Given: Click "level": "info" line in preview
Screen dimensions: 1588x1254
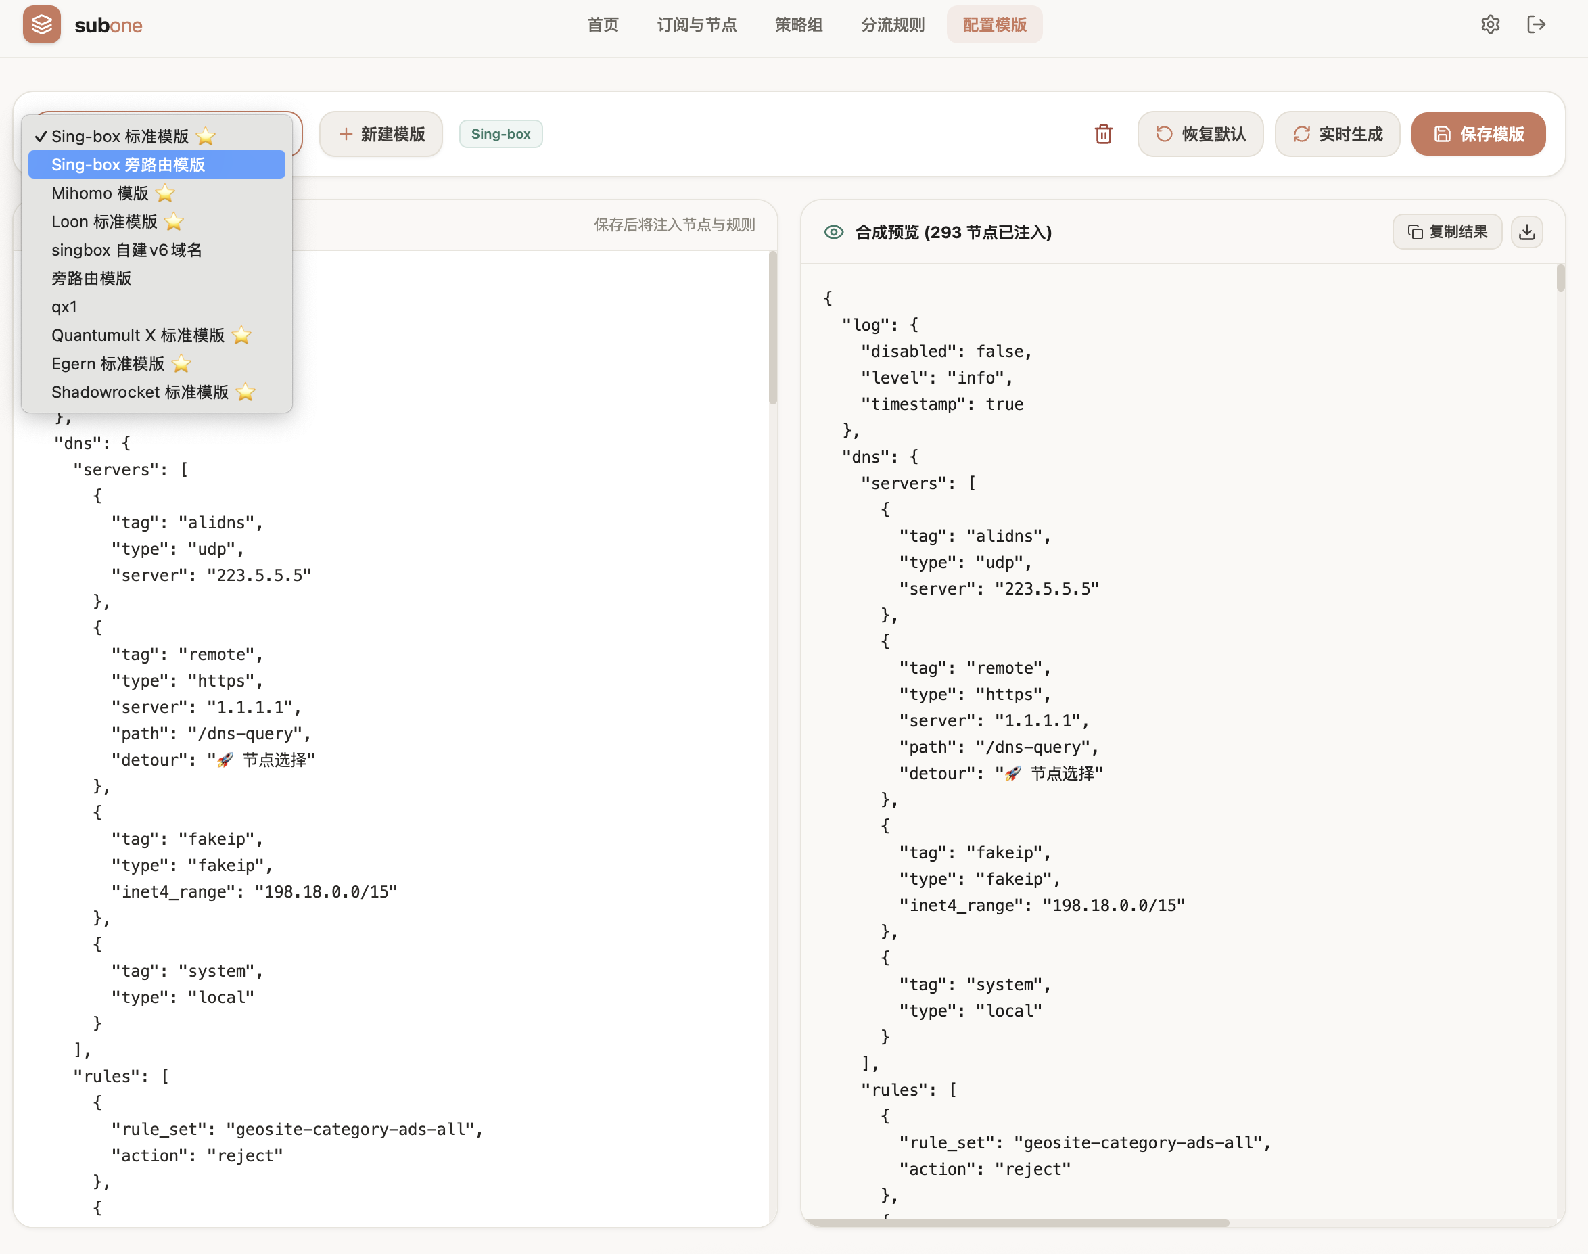Looking at the screenshot, I should (x=937, y=377).
